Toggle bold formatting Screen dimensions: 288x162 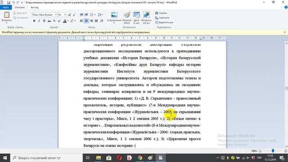(34, 21)
